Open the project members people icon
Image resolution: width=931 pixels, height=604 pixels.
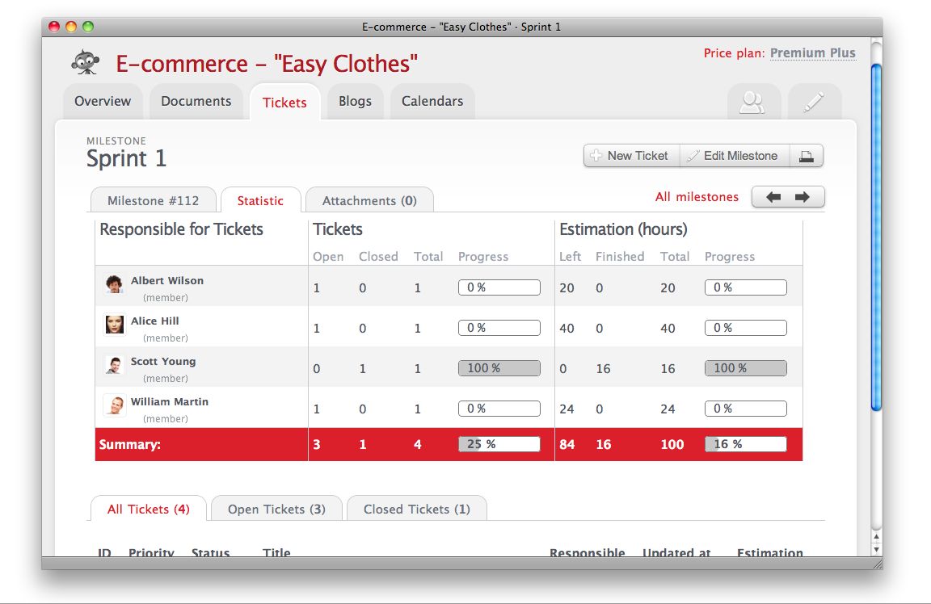[x=752, y=102]
